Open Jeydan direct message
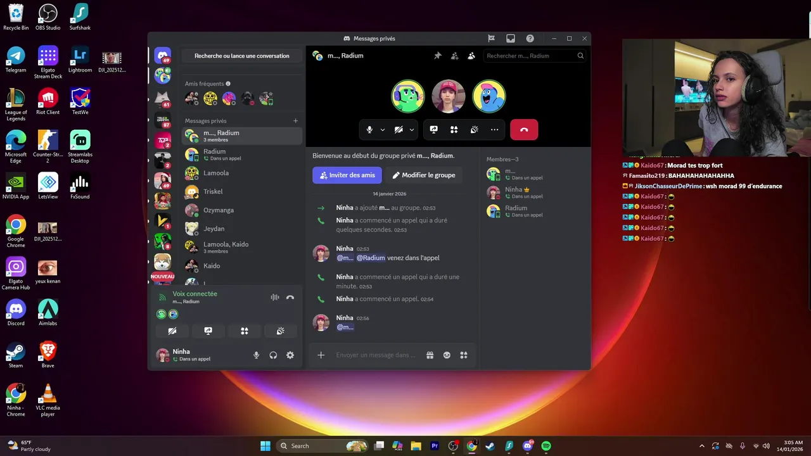This screenshot has width=811, height=456. [242, 229]
